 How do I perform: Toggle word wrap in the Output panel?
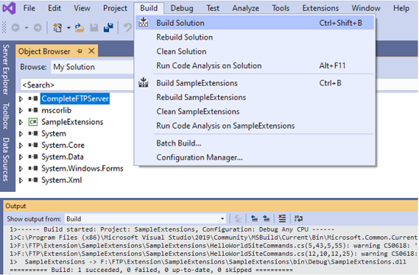point(298,219)
